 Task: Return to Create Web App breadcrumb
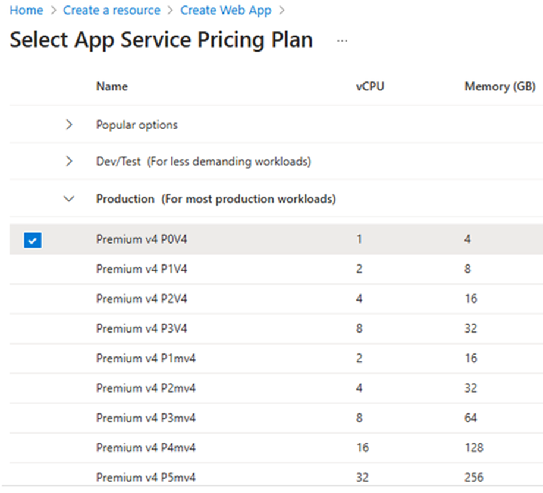click(225, 11)
